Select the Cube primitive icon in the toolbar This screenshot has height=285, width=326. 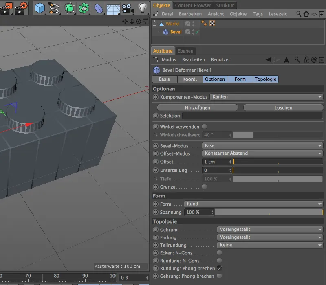click(x=39, y=7)
